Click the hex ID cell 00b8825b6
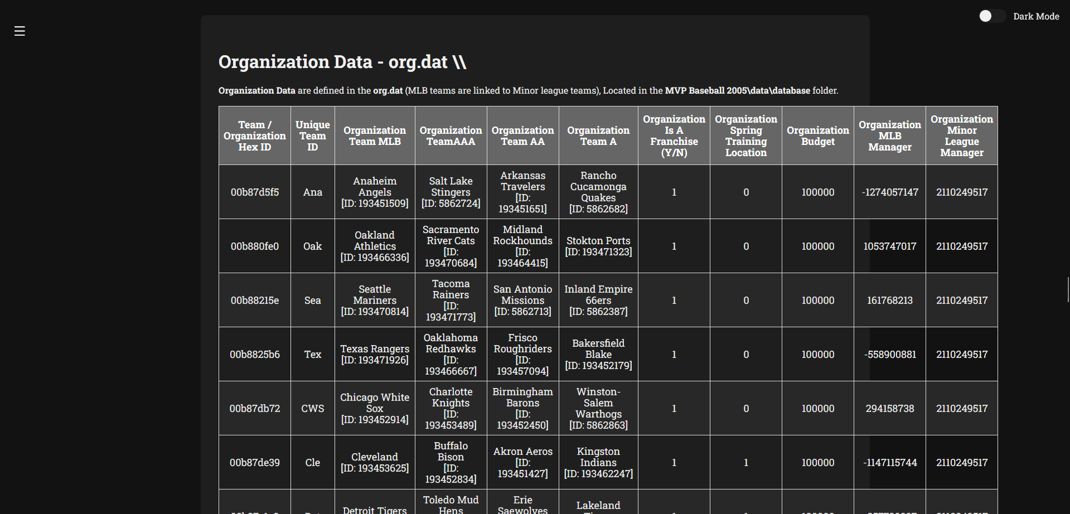This screenshot has width=1070, height=514. tap(255, 355)
